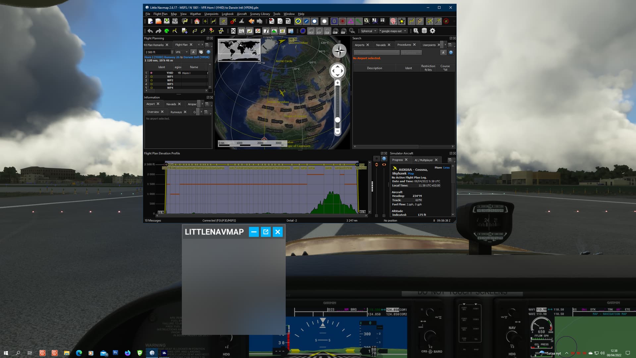Viewport: 636px width, 358px height.
Task: Open the settings gear in the toolbar
Action: (433, 31)
